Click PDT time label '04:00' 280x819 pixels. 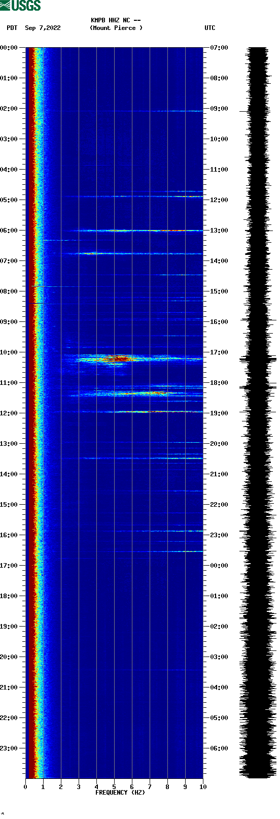pyautogui.click(x=9, y=170)
